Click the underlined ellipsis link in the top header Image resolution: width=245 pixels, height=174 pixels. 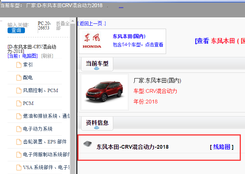click(121, 6)
